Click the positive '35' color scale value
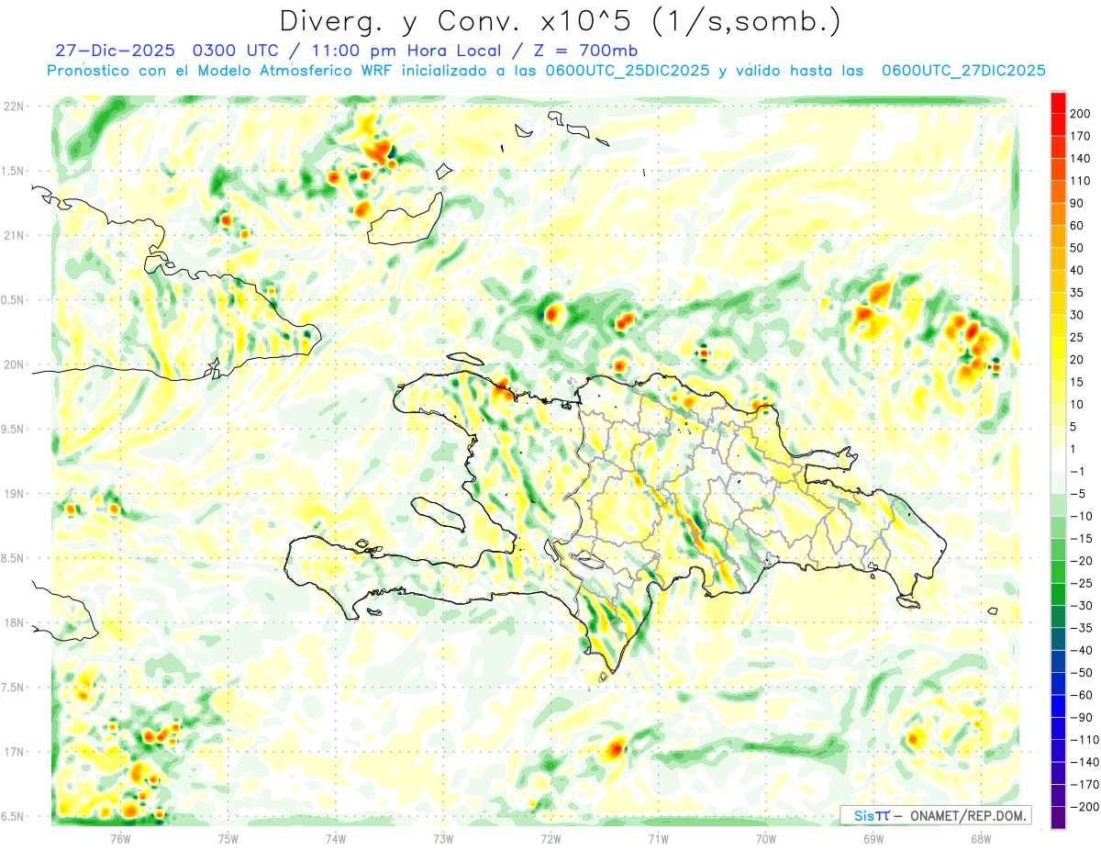The image size is (1101, 851). (1077, 293)
